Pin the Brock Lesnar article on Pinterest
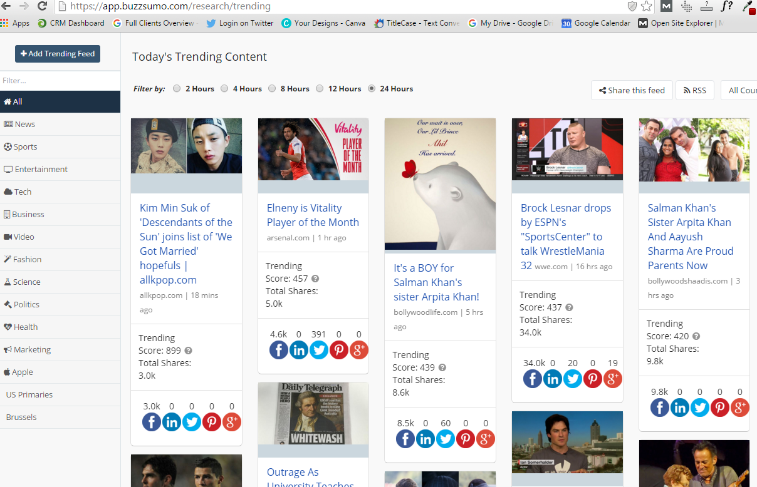Viewport: 757px width, 487px height. pyautogui.click(x=593, y=378)
